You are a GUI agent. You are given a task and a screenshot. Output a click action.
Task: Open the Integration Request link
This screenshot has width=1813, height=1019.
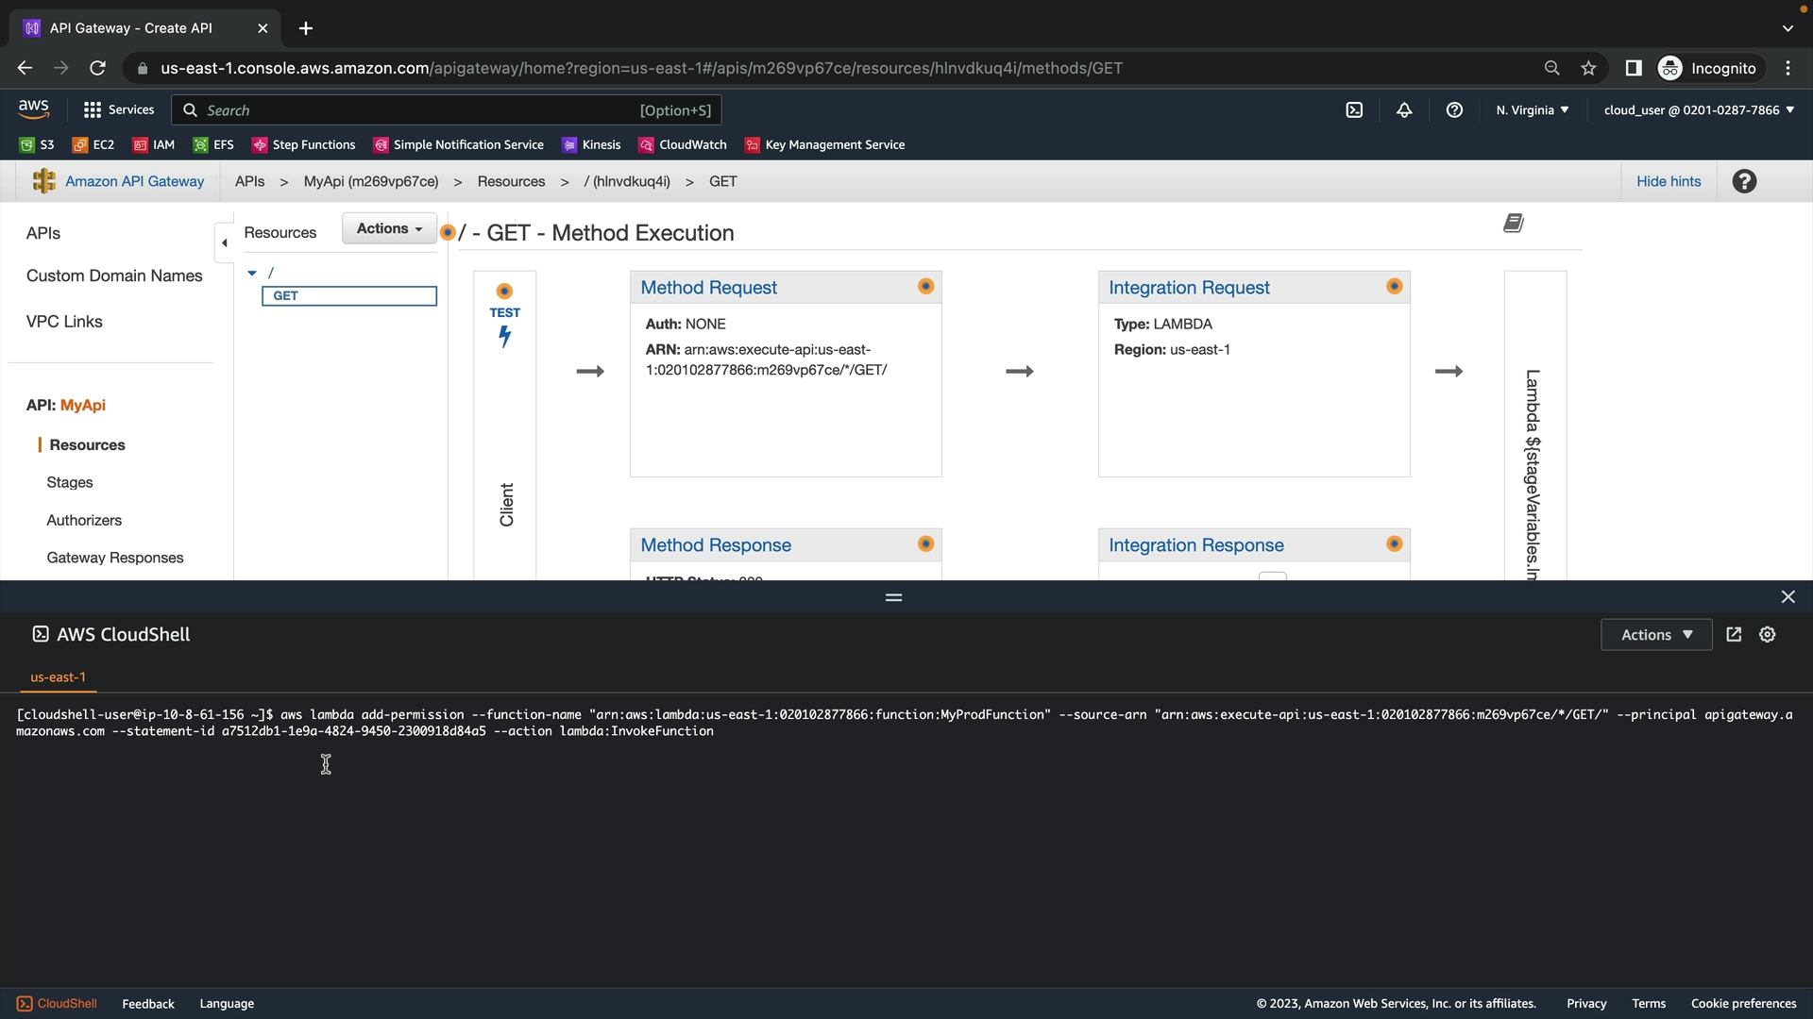click(1189, 288)
